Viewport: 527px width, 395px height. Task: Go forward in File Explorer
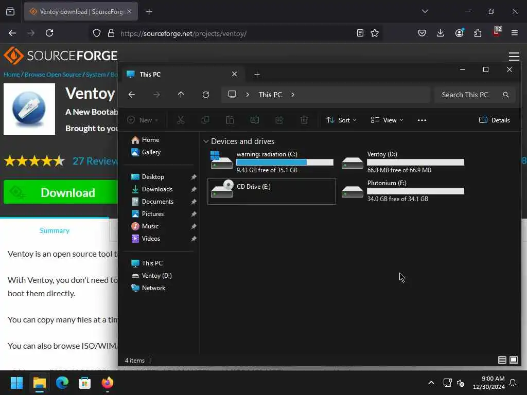[156, 95]
